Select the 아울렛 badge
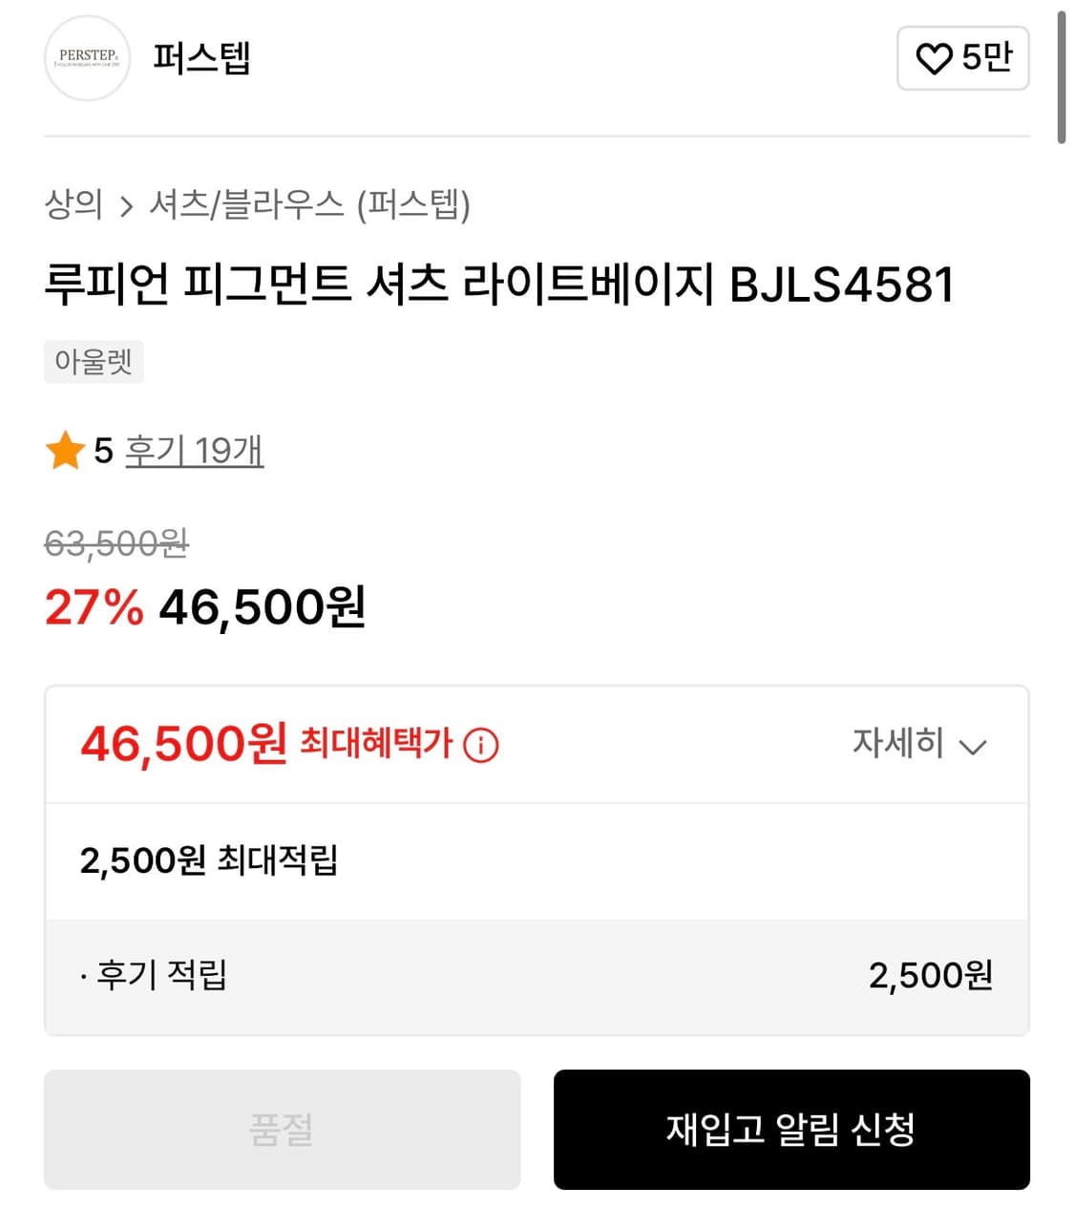Image resolution: width=1074 pixels, height=1229 pixels. point(93,361)
